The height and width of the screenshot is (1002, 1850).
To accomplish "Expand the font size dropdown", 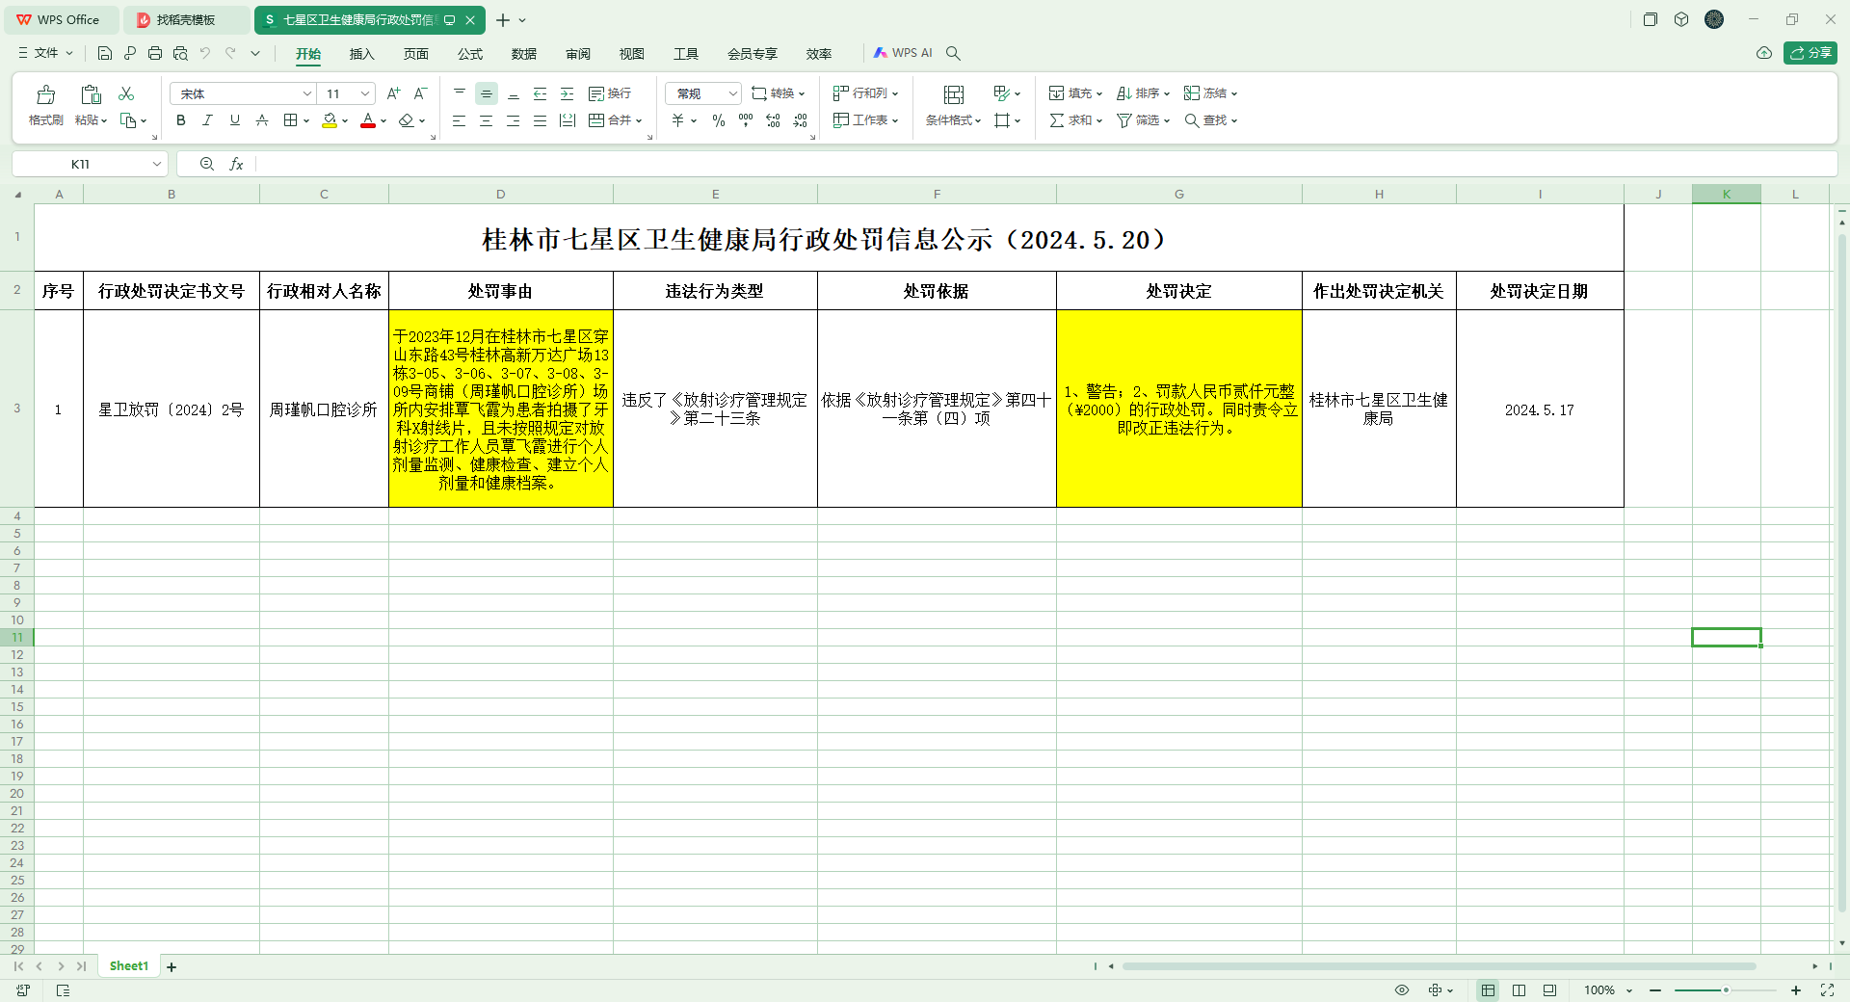I will point(365,93).
